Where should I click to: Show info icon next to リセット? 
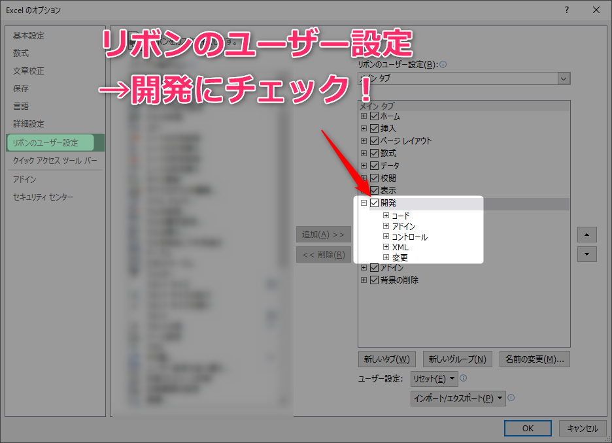pyautogui.click(x=464, y=378)
